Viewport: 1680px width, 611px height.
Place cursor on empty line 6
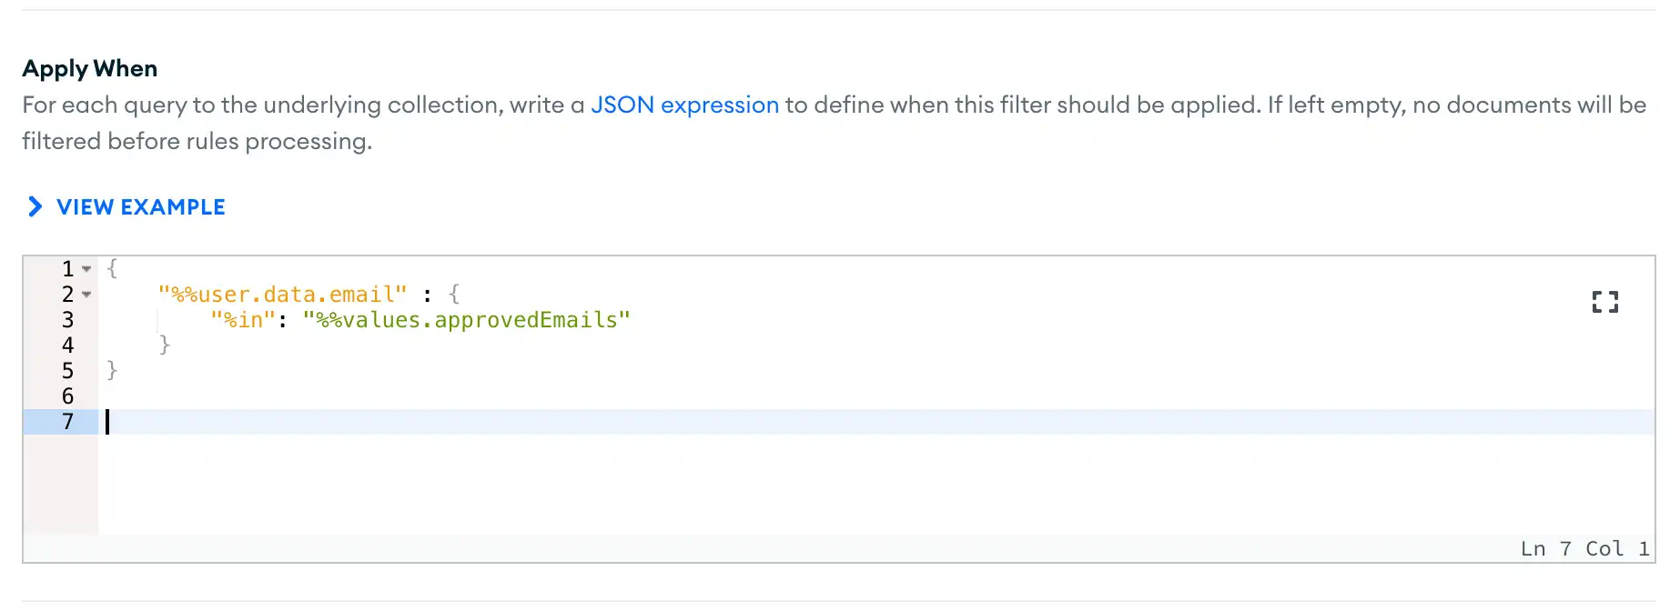(364, 396)
